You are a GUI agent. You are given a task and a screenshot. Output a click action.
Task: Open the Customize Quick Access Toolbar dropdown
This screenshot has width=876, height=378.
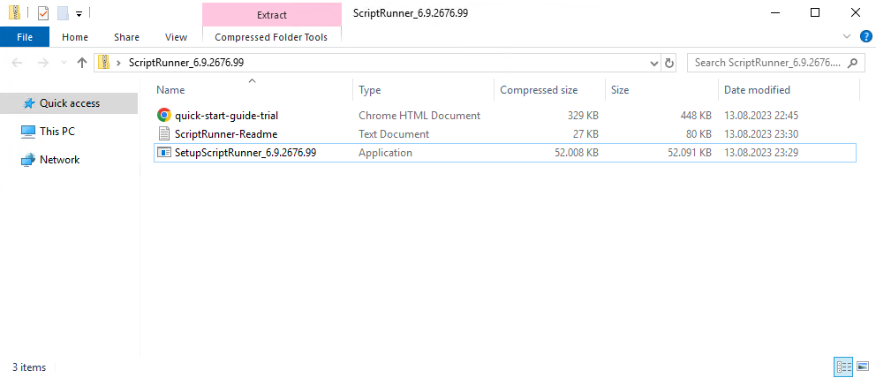[x=79, y=14]
